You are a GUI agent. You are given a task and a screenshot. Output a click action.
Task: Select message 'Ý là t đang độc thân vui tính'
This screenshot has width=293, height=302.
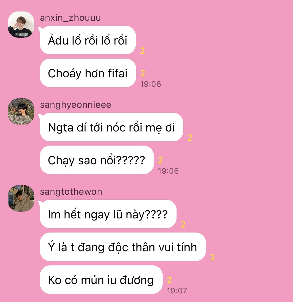tap(123, 247)
